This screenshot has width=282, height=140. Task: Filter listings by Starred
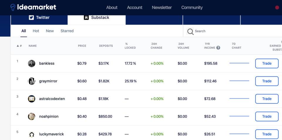tap(67, 31)
